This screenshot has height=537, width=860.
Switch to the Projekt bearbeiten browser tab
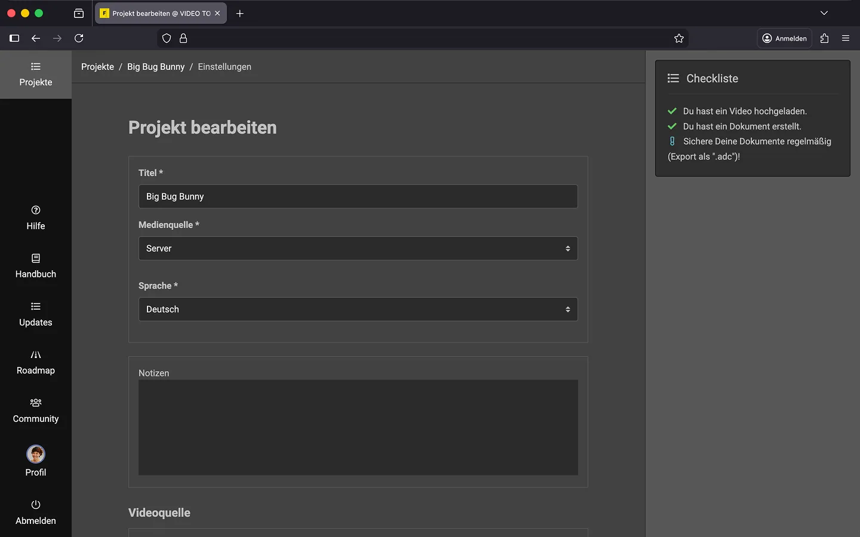pos(155,13)
